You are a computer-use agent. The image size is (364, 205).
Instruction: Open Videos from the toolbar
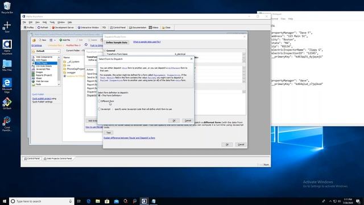pyautogui.click(x=154, y=27)
